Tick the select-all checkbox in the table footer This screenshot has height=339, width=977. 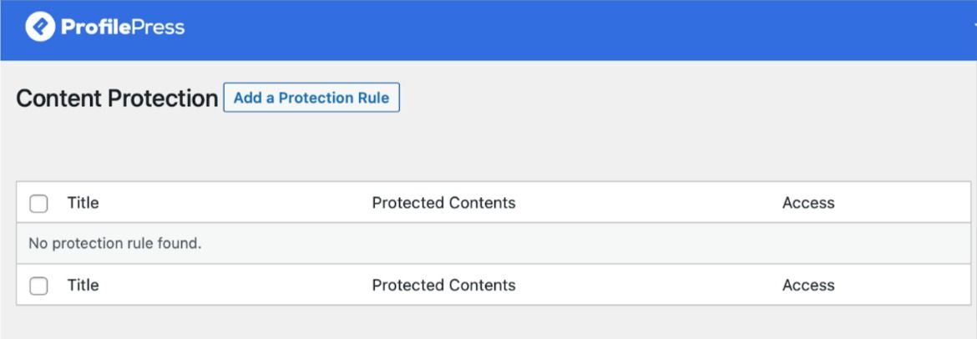38,286
